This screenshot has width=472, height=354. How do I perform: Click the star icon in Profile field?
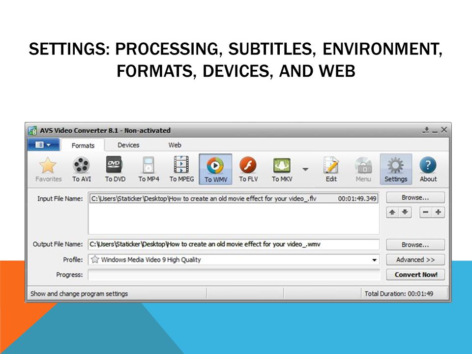[x=95, y=259]
